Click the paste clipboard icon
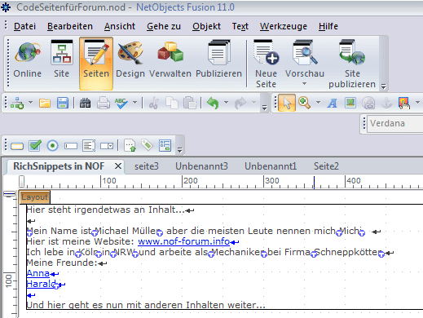The image size is (423, 318). pyautogui.click(x=190, y=104)
